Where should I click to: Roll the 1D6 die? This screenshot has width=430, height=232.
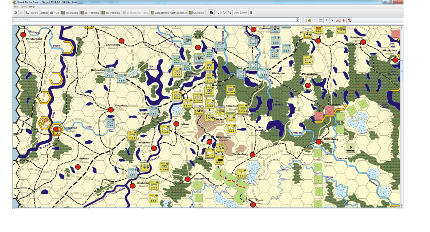[54, 13]
